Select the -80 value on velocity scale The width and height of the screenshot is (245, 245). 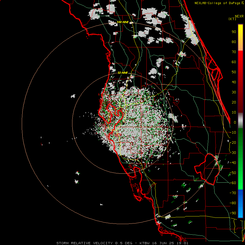coord(233,203)
